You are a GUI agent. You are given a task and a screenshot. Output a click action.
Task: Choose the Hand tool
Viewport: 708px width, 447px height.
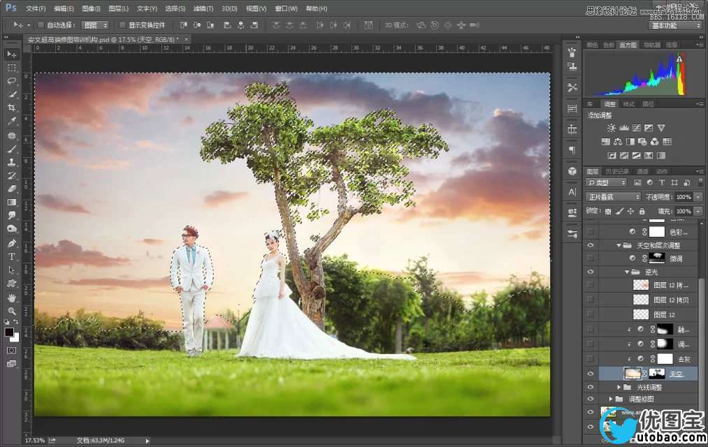click(x=12, y=298)
